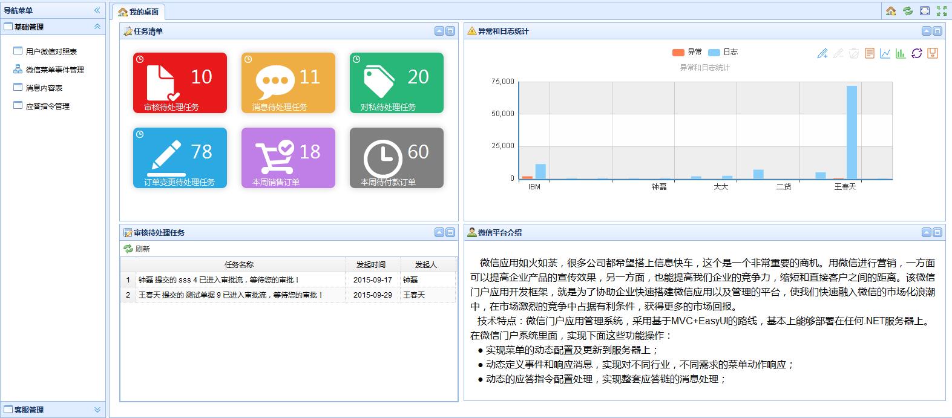Click the IBM orange exception bar
The width and height of the screenshot is (952, 418).
click(x=528, y=178)
